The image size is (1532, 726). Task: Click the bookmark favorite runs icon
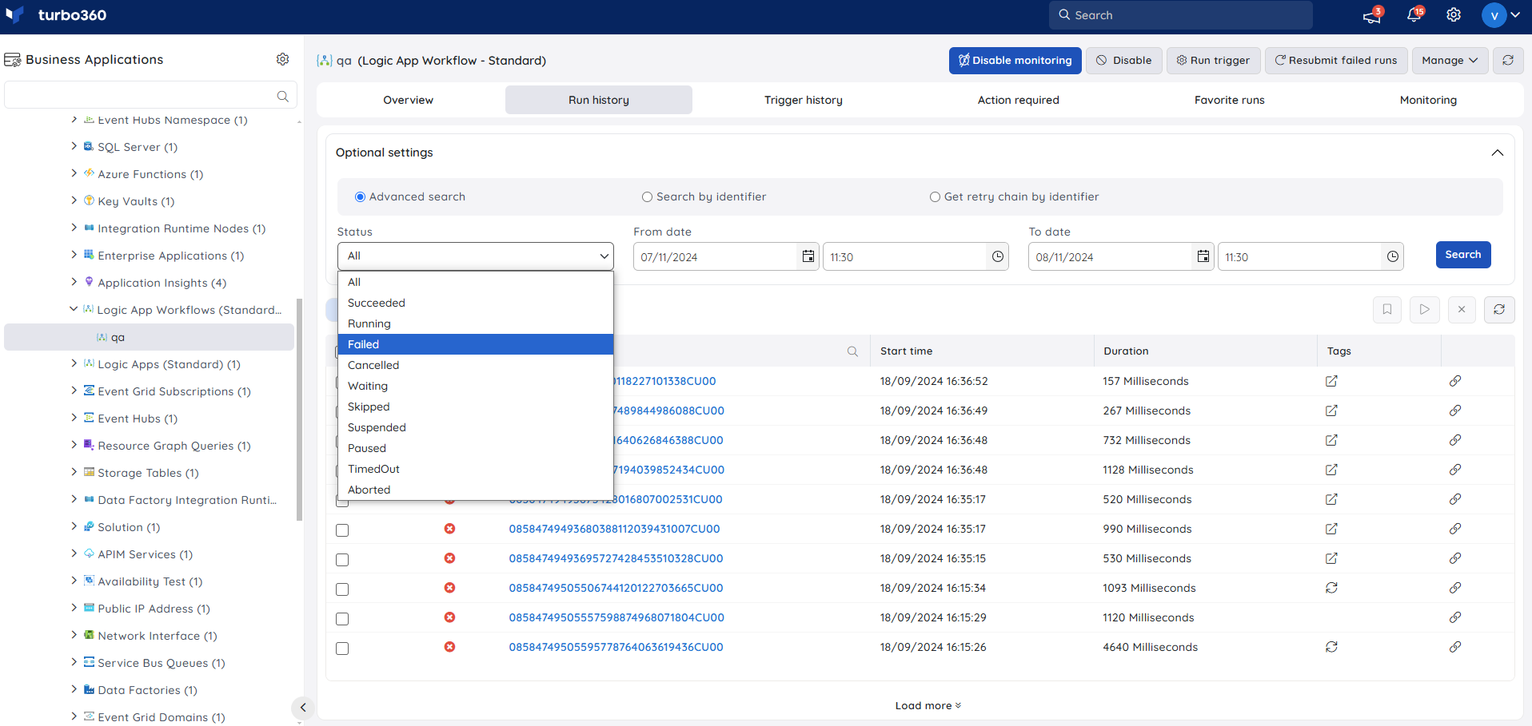[x=1387, y=310]
